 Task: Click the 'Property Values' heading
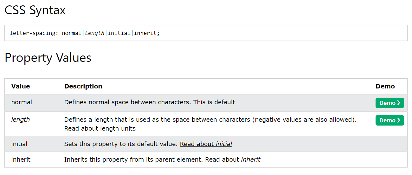click(x=48, y=58)
